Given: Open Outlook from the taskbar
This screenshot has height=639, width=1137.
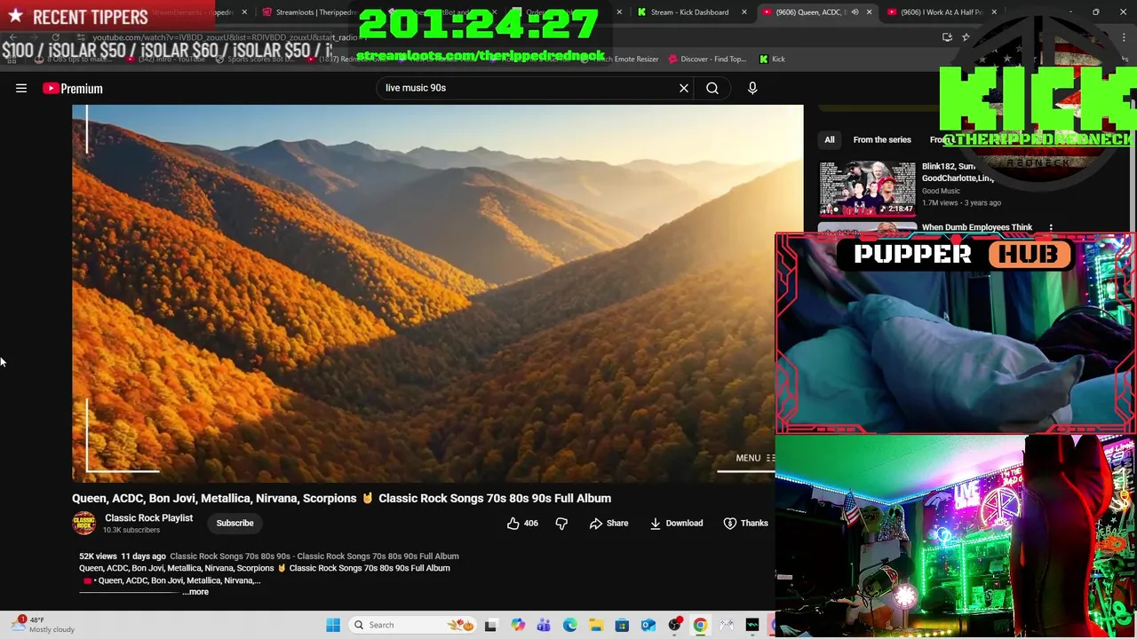Looking at the screenshot, I should pos(648,625).
